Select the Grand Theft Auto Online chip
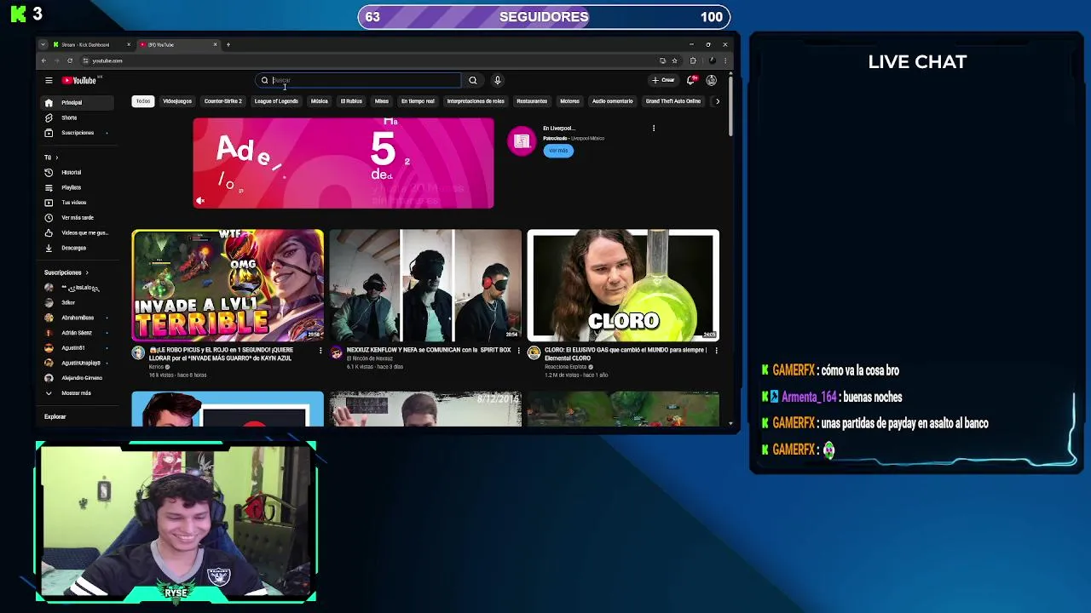1091x613 pixels. click(x=673, y=101)
